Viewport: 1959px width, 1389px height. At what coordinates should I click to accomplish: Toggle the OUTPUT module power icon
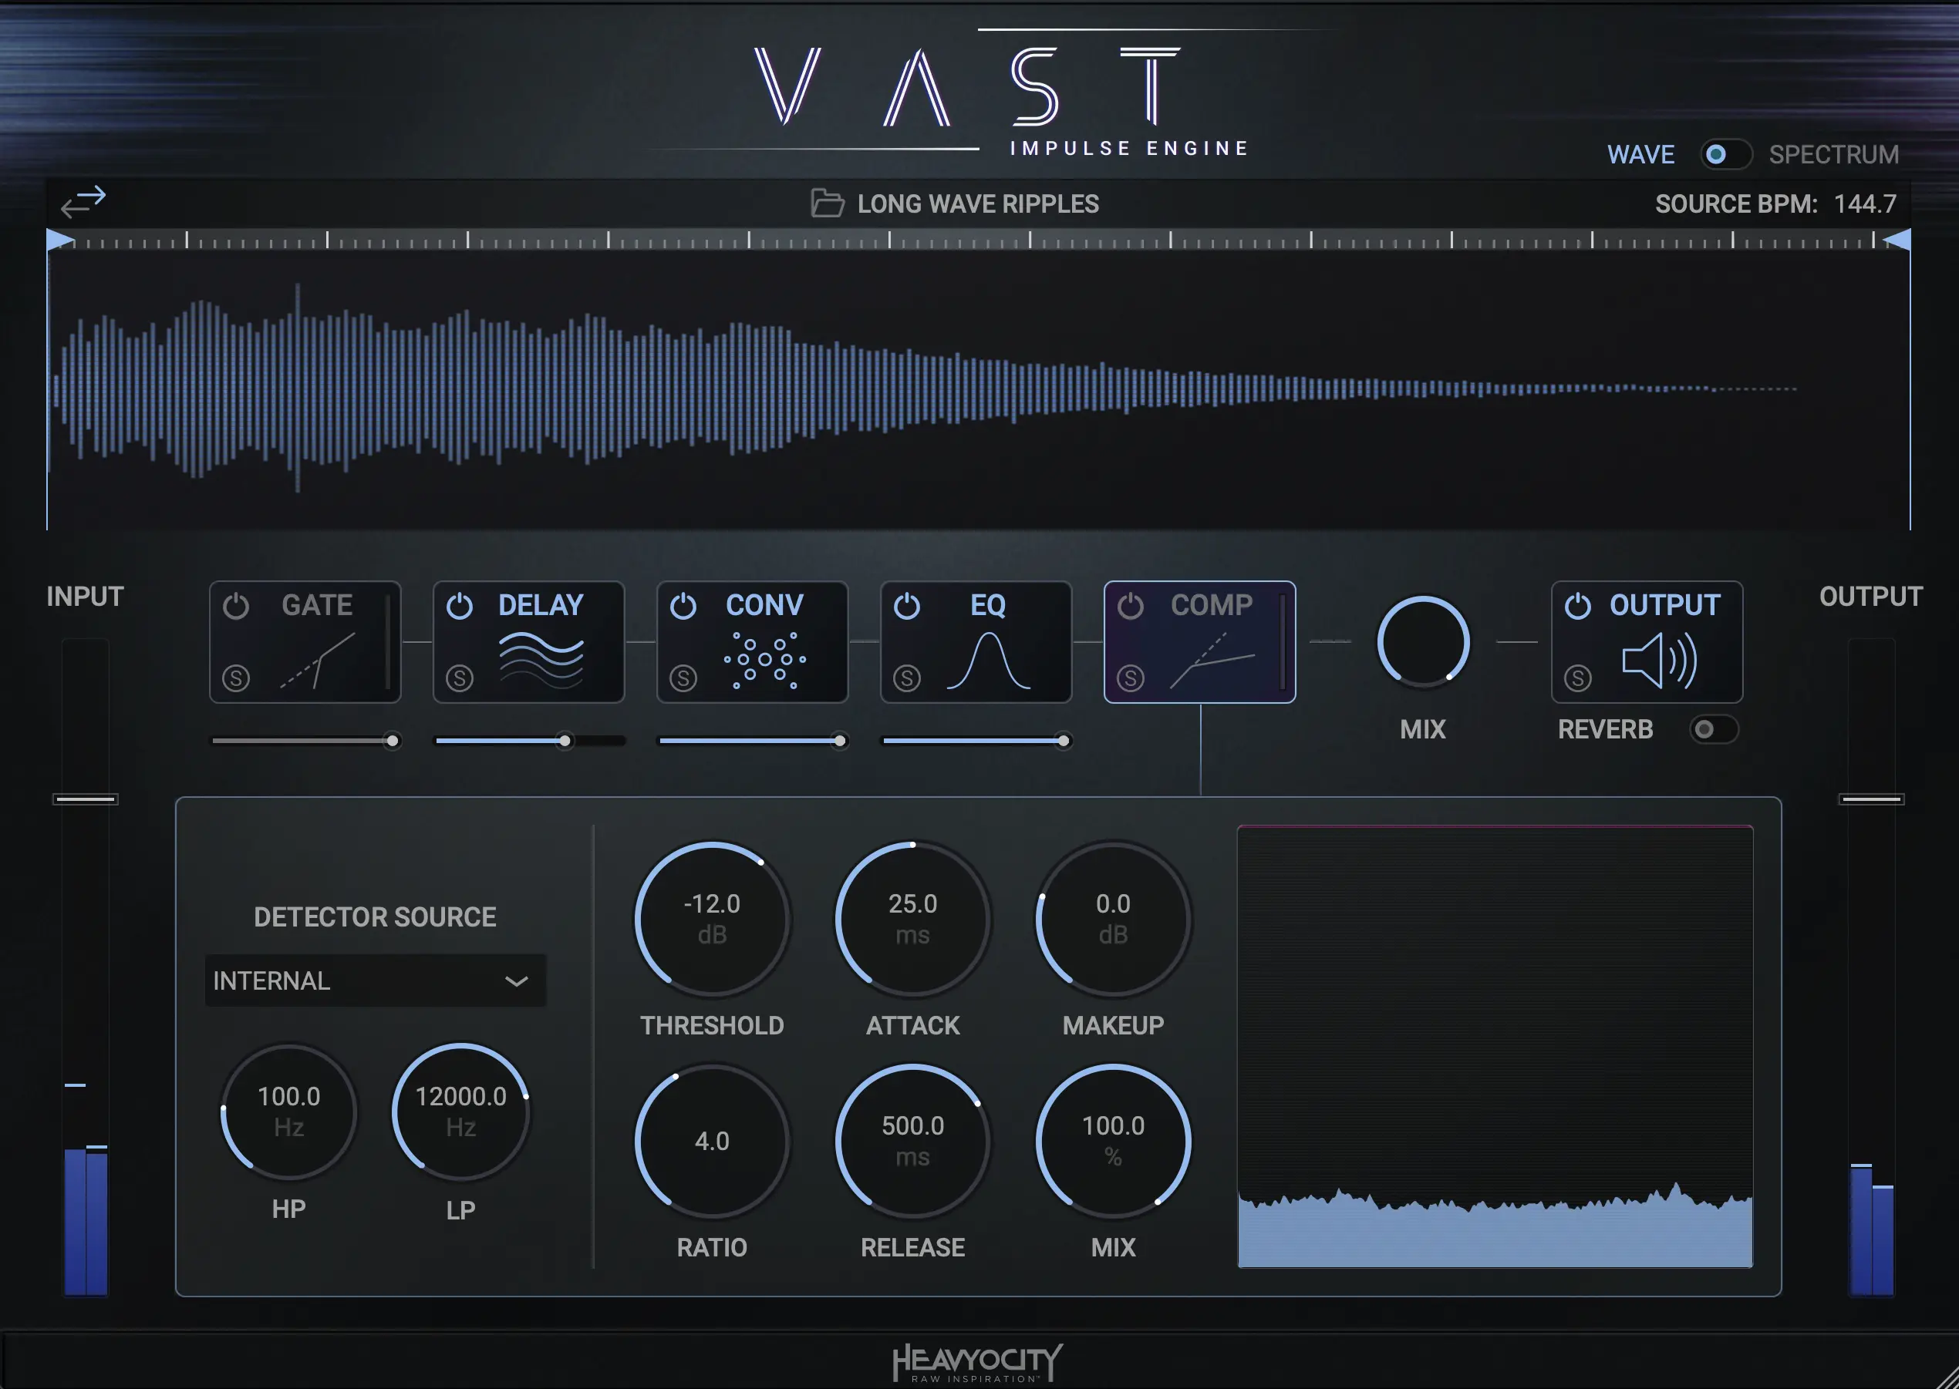[x=1578, y=606]
